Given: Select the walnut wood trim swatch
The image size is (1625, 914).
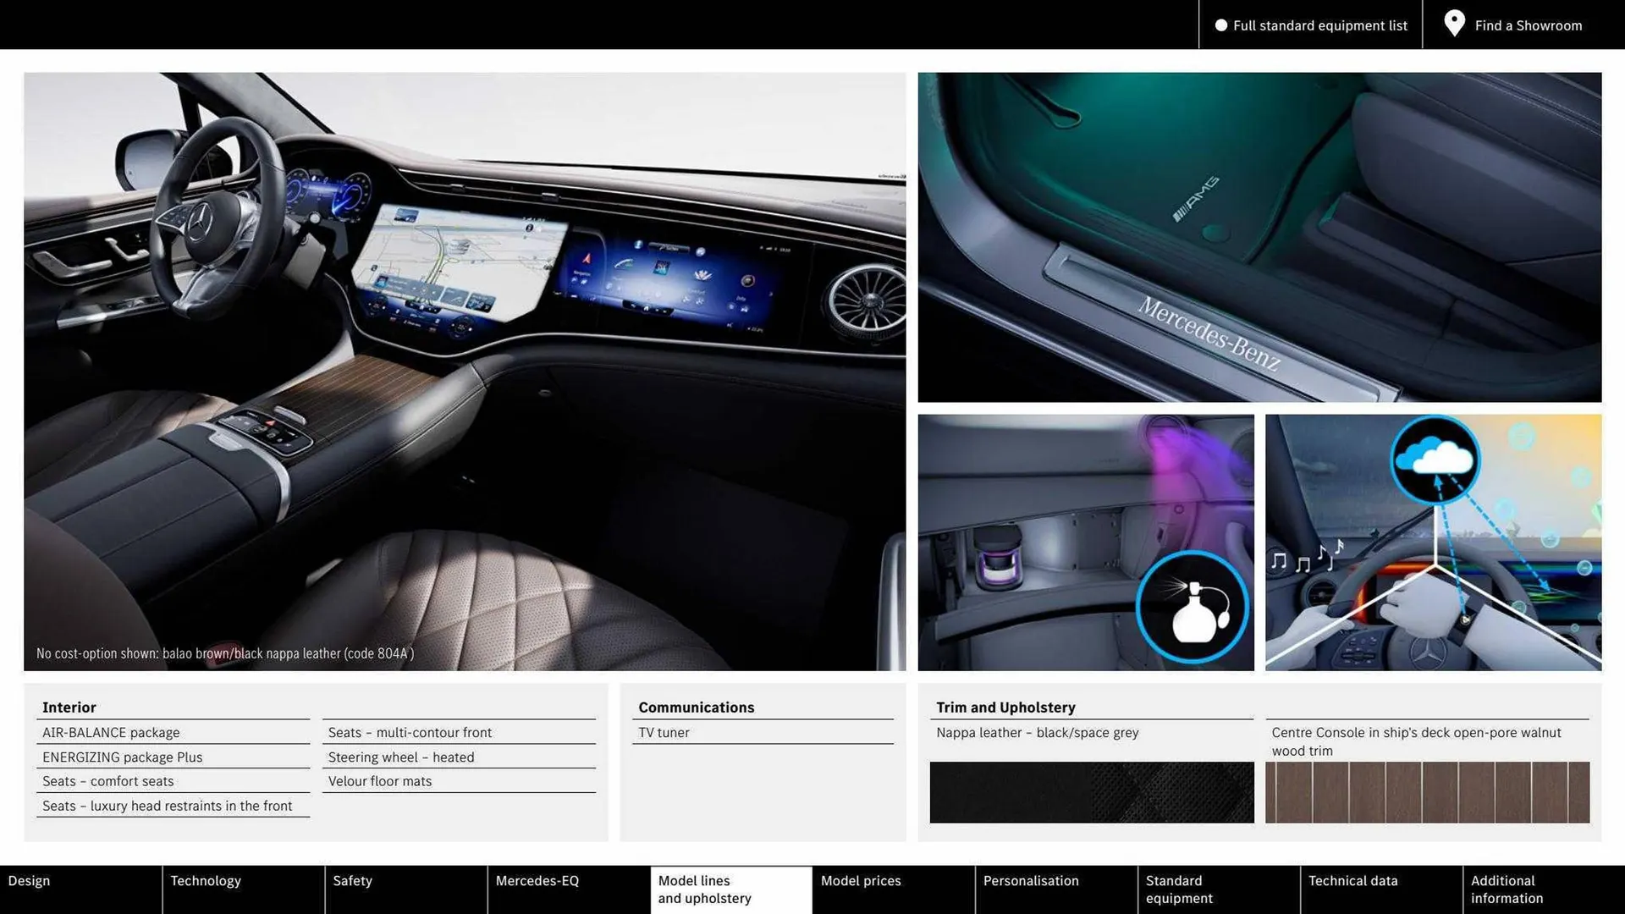Looking at the screenshot, I should click(1427, 792).
